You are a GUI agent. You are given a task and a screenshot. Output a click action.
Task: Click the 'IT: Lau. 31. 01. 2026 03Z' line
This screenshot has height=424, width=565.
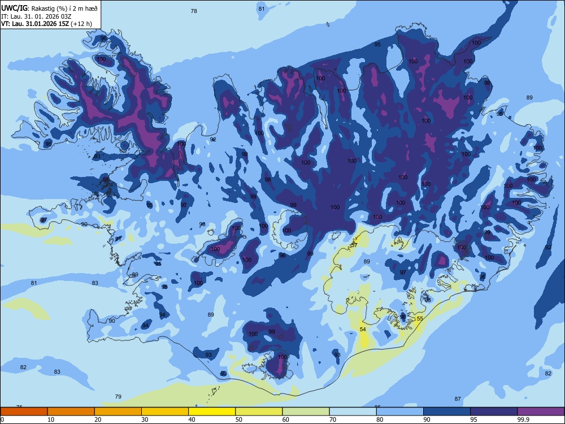coord(36,16)
